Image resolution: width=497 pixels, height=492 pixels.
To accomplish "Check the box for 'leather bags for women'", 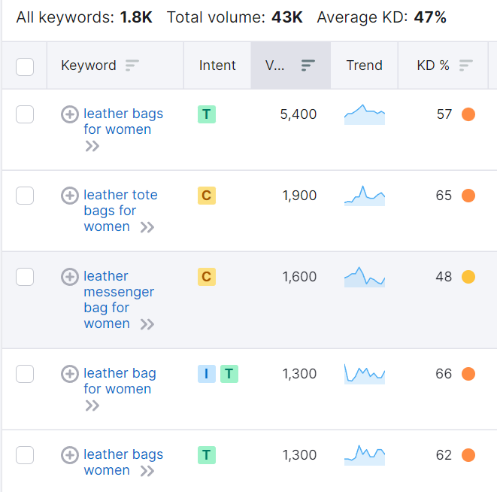I will pyautogui.click(x=25, y=114).
